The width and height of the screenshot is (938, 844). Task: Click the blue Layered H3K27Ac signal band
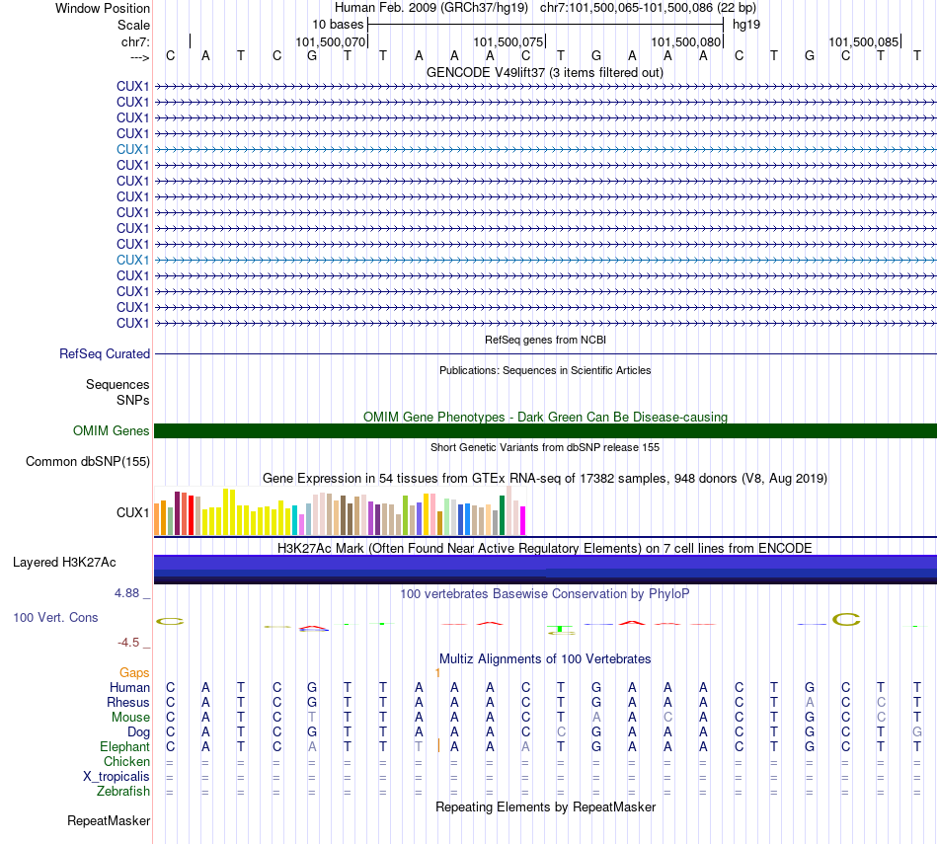[x=545, y=569]
